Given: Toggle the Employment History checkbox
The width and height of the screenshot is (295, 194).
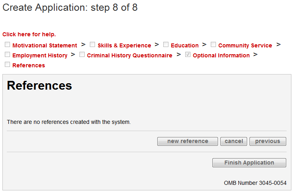Looking at the screenshot, I should click(8, 55).
